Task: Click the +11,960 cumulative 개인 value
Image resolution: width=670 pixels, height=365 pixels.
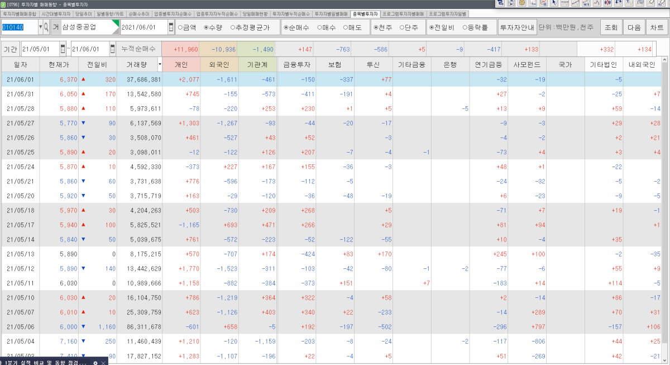Action: 180,49
